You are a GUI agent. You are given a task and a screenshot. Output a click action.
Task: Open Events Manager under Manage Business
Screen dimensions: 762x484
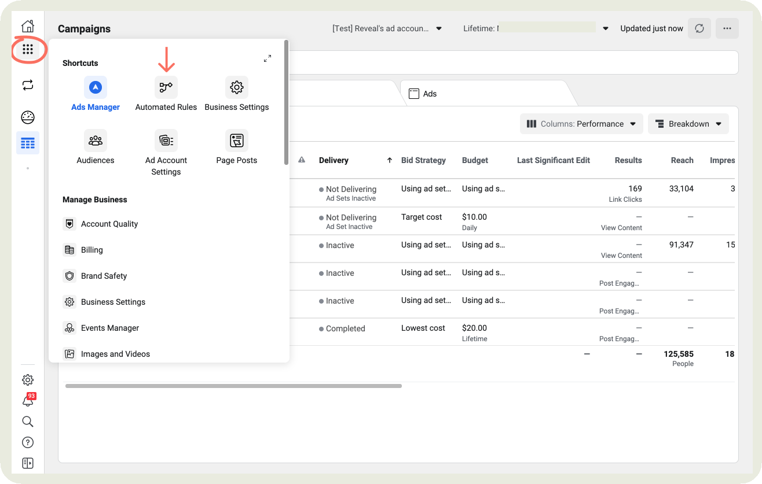click(109, 328)
